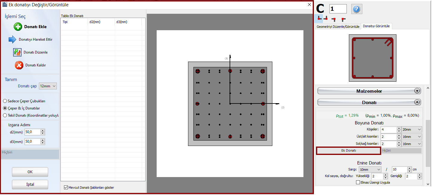The height and width of the screenshot is (195, 432).
Task: Click the green Donatı Ekle plus icon
Action: coord(18,27)
